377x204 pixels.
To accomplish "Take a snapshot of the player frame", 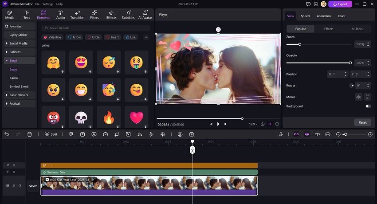I will tap(263, 124).
